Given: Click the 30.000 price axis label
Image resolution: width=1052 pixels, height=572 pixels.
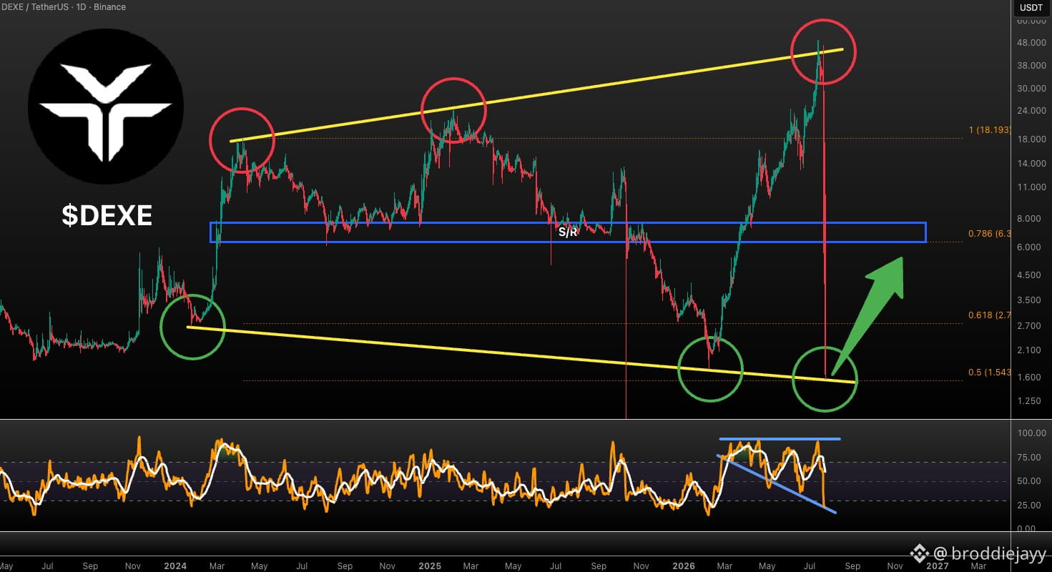Looking at the screenshot, I should coord(1031,89).
